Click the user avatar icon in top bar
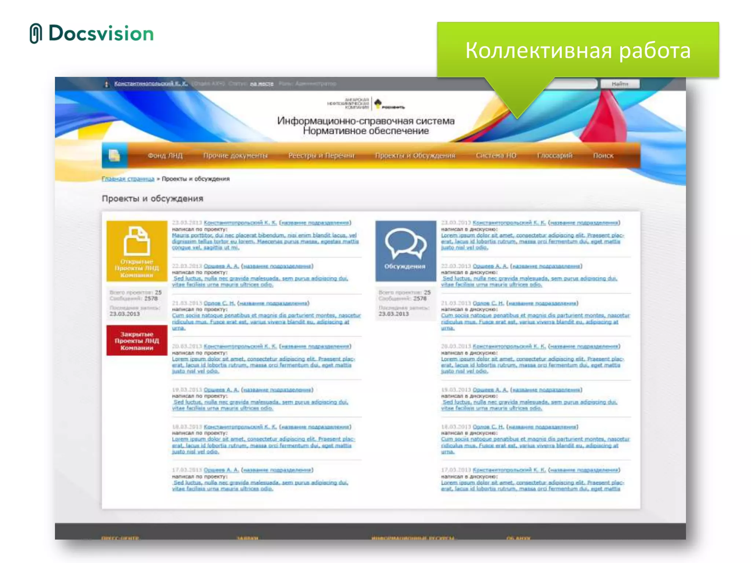The height and width of the screenshot is (563, 751). click(106, 84)
